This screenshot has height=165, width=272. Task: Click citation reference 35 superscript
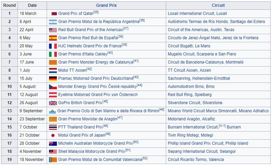point(96,12)
